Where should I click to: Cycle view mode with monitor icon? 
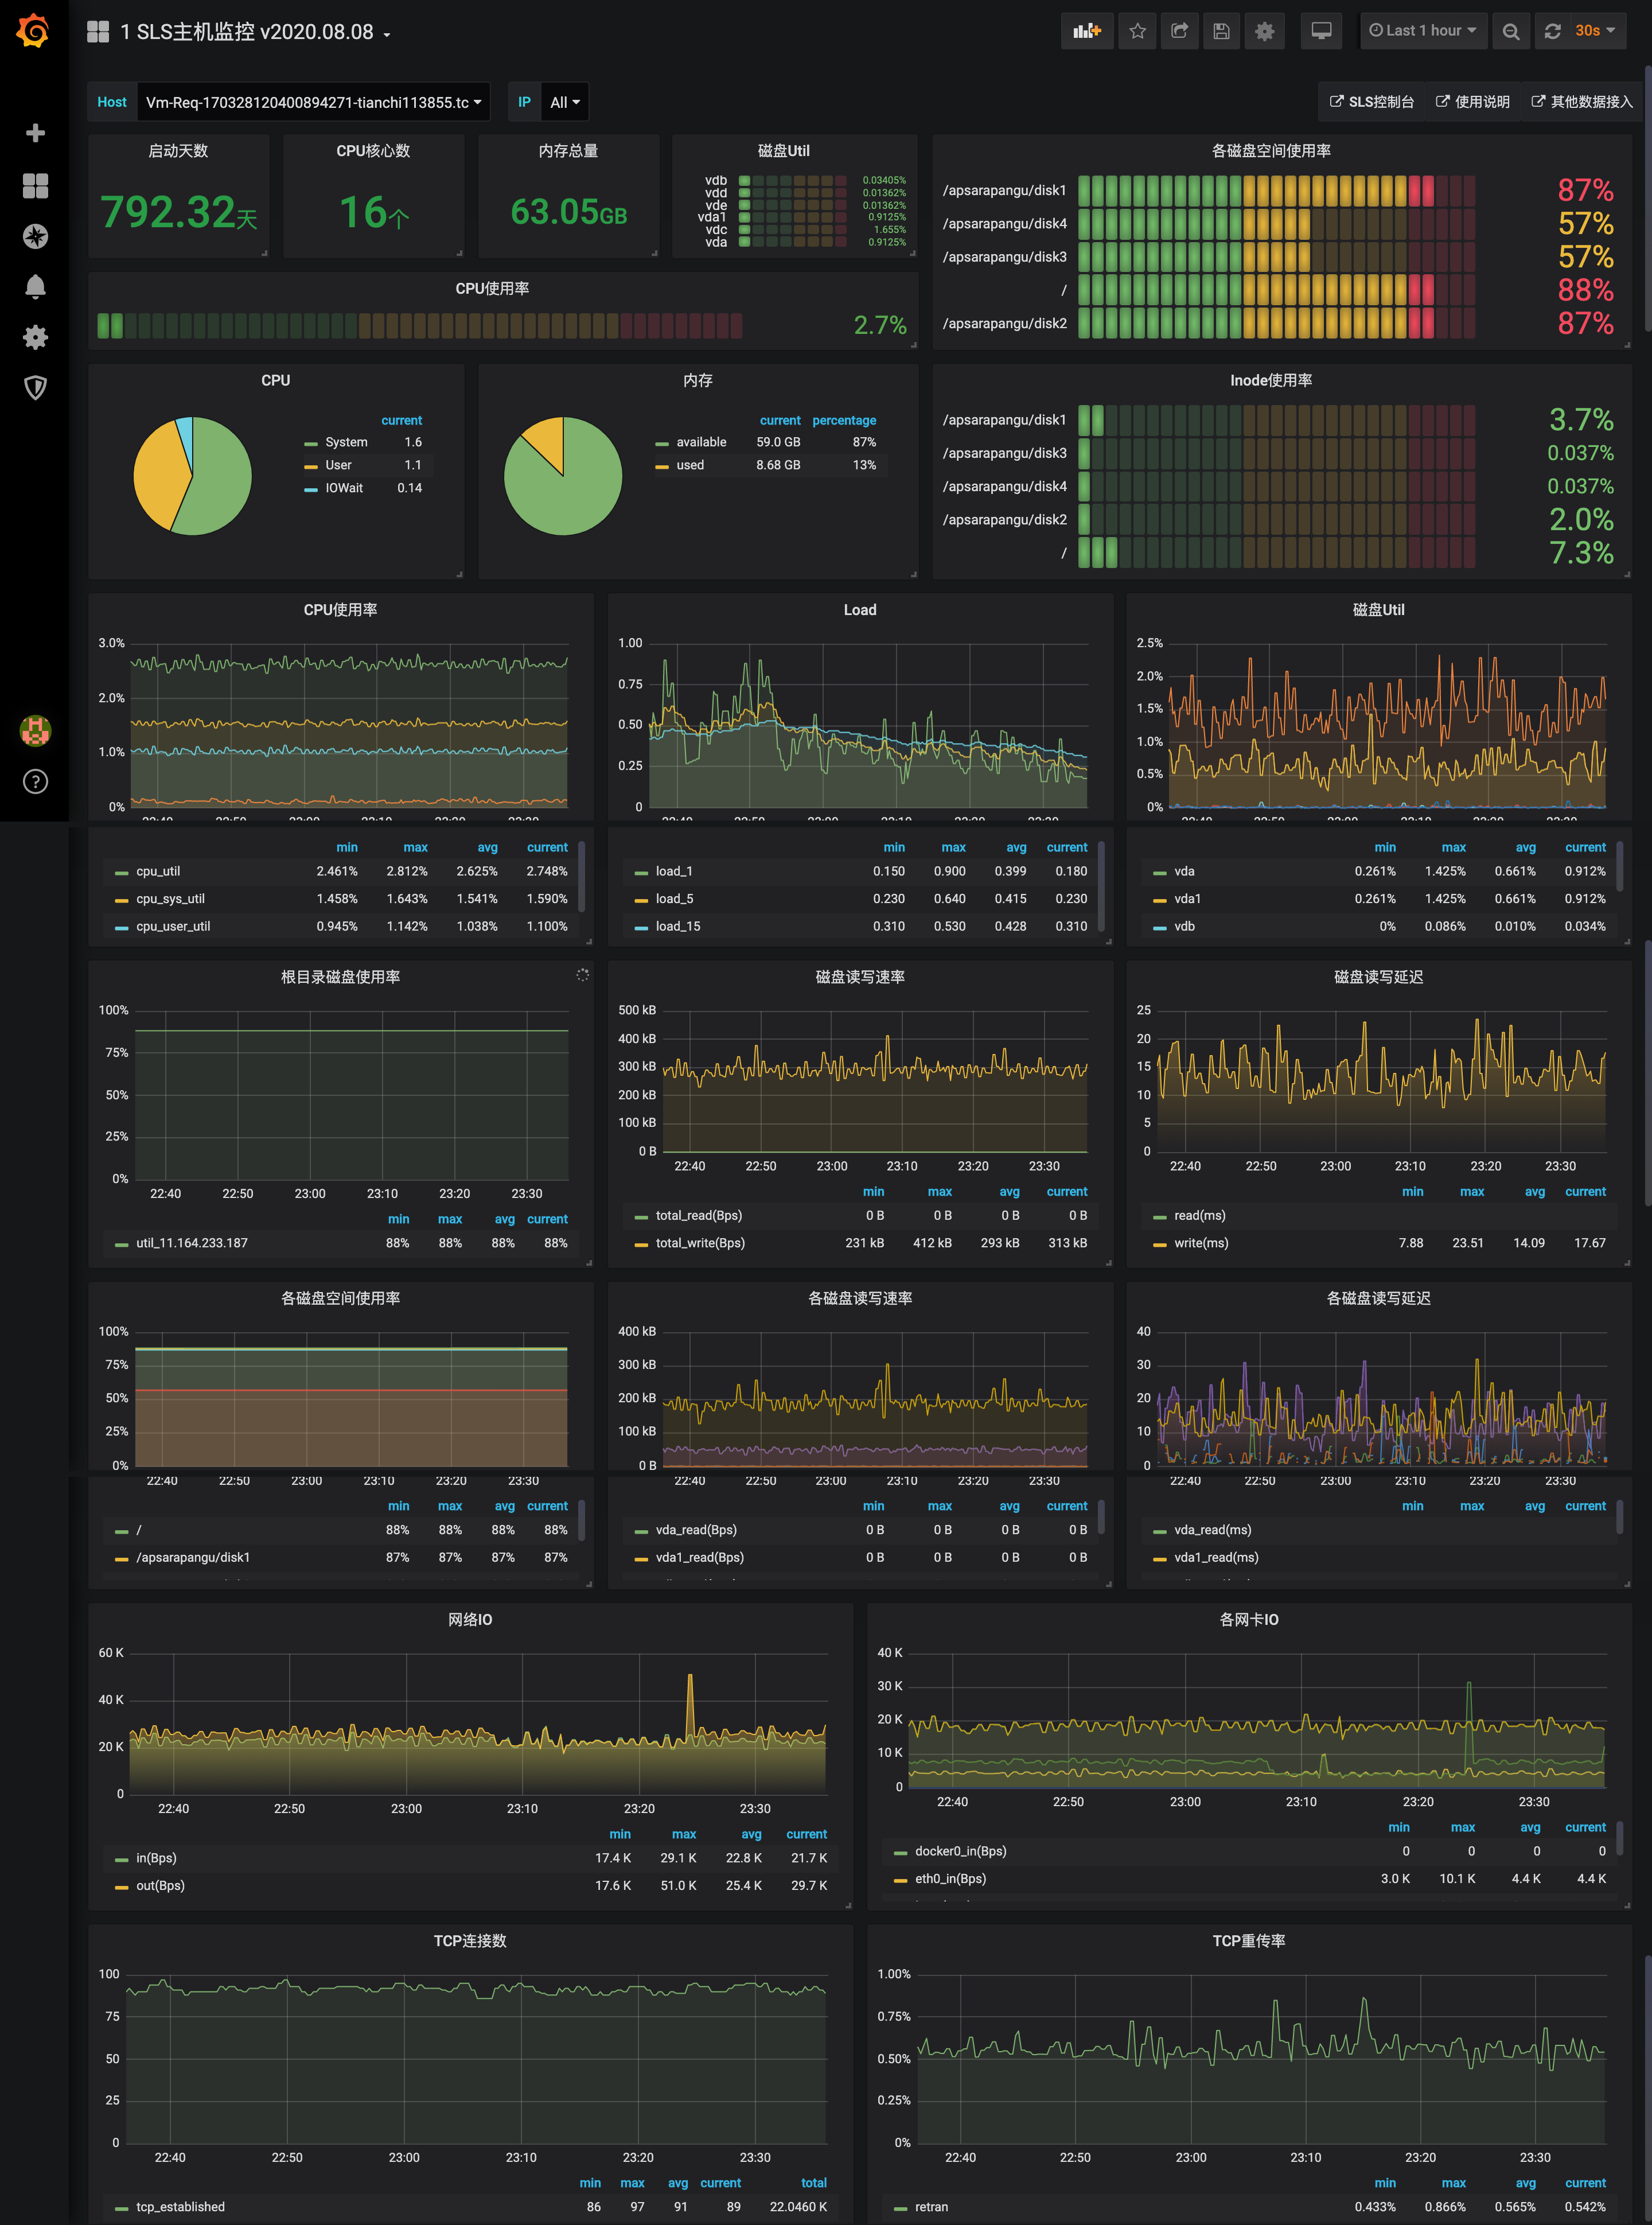pos(1321,31)
